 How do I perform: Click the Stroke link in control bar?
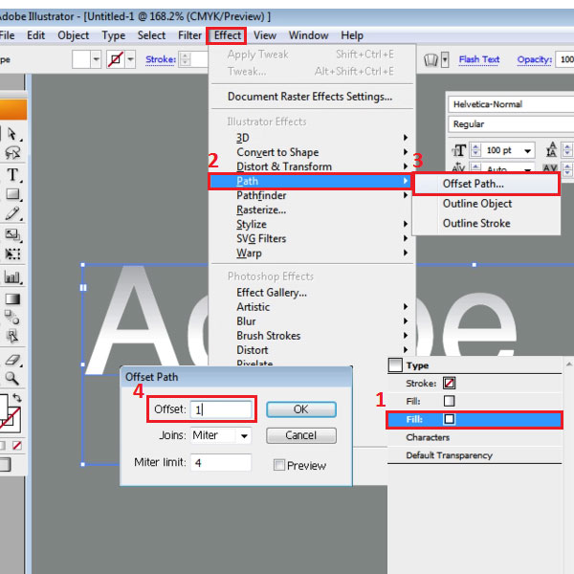click(x=161, y=59)
